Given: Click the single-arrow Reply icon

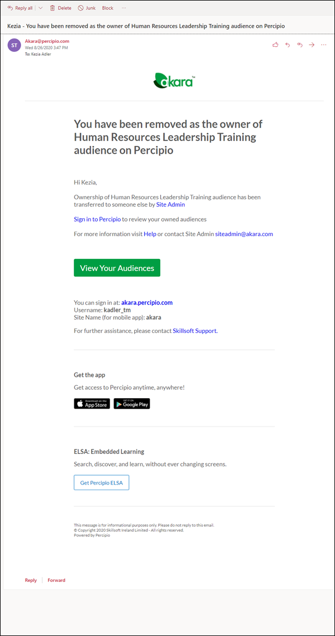Looking at the screenshot, I should [x=288, y=45].
